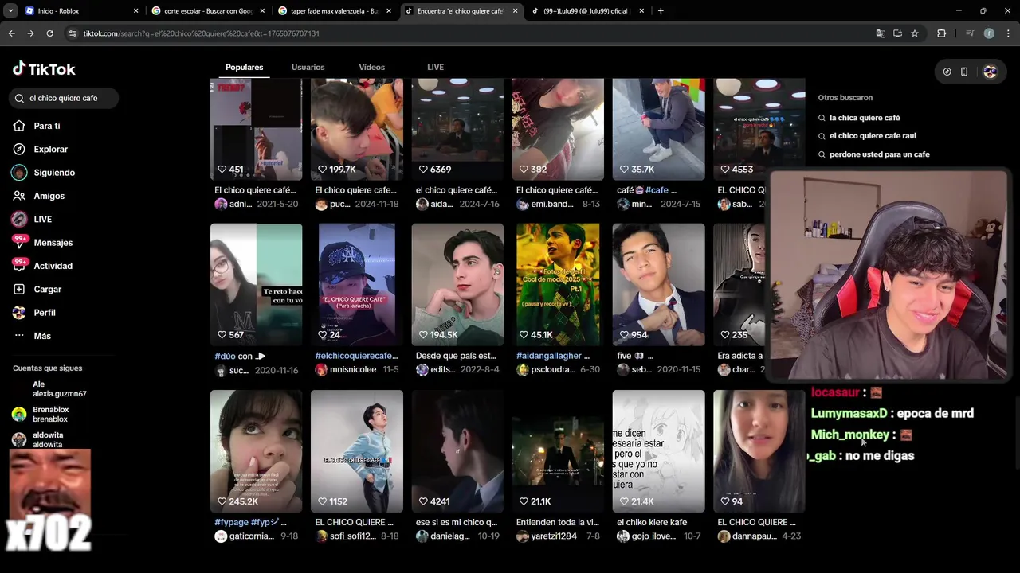Open Chrome three-dot menu
The height and width of the screenshot is (573, 1020).
(x=1009, y=33)
